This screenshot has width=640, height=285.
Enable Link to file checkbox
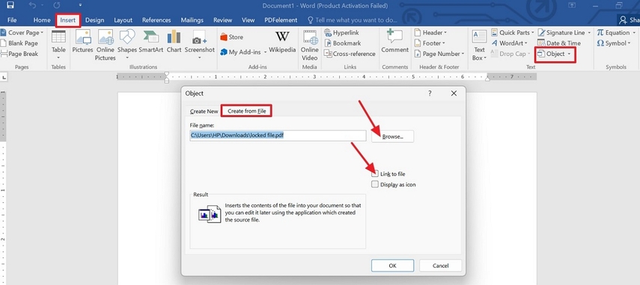click(375, 174)
